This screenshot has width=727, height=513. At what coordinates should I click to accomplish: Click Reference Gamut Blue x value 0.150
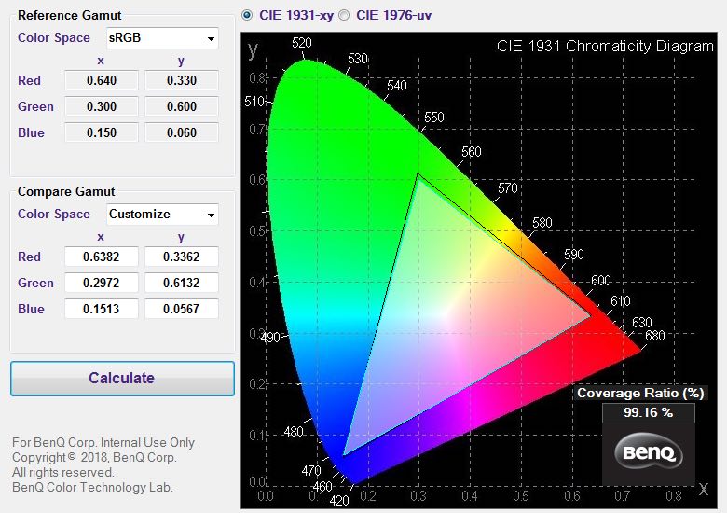tap(101, 132)
